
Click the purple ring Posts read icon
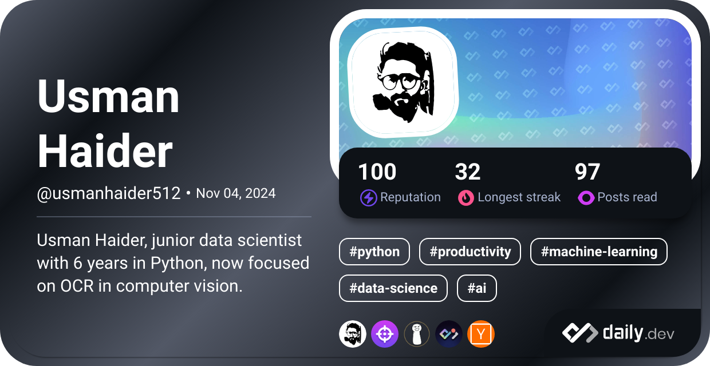tap(586, 198)
